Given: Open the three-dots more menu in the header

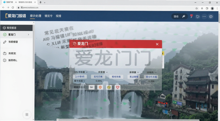Looking at the screenshot, I should click(204, 16).
